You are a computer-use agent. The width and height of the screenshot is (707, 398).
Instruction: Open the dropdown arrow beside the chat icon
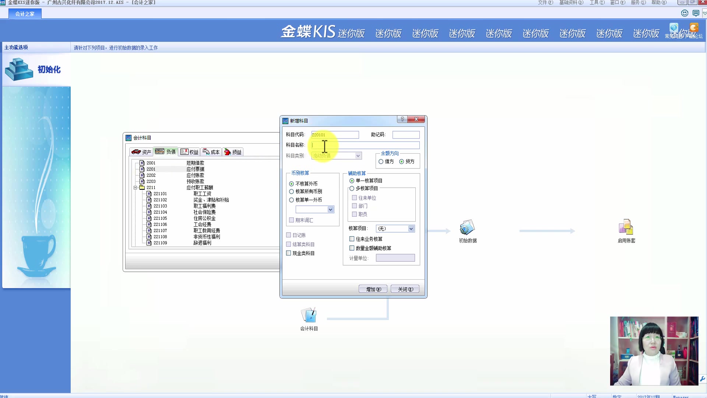[704, 13]
